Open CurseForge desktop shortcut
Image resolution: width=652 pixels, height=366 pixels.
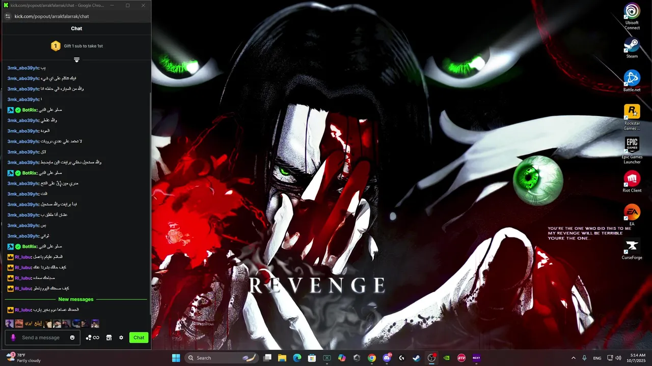[x=632, y=249]
